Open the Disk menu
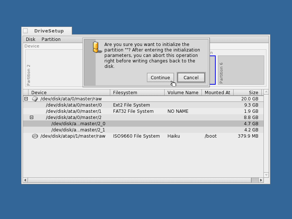 click(31, 39)
